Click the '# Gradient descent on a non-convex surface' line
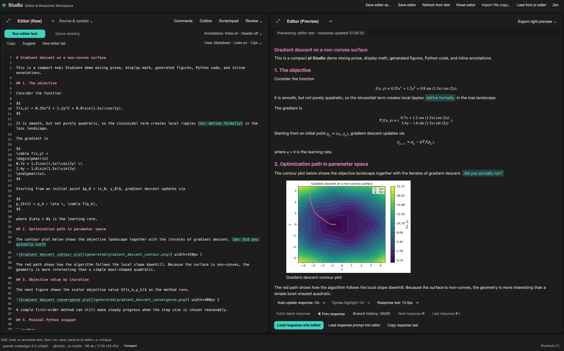This screenshot has width=564, height=351. click(61, 58)
